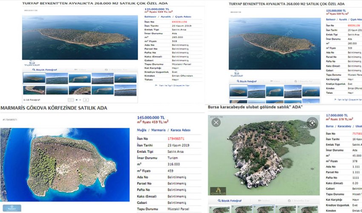Open the Karacabey breadcrumb link

tap(344, 127)
